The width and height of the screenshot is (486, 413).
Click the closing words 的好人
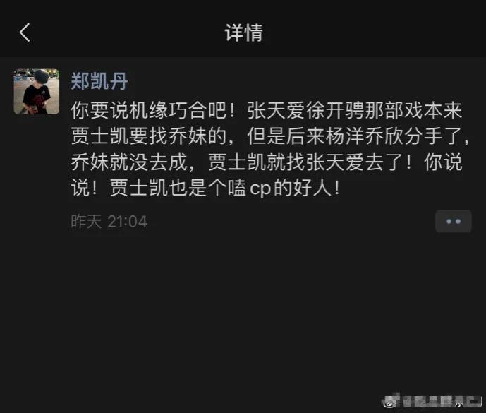[303, 188]
